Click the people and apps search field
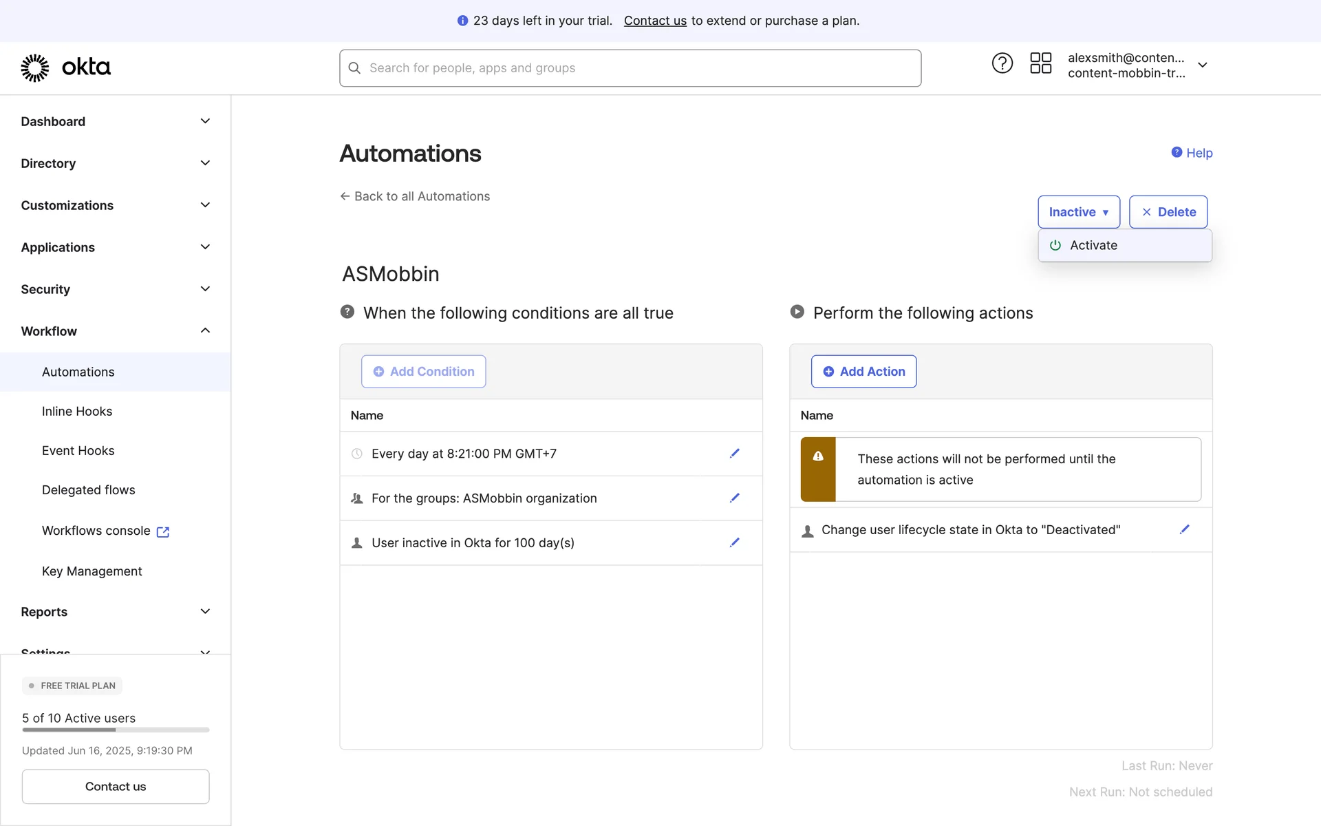Viewport: 1321px width, 826px height. pyautogui.click(x=630, y=68)
